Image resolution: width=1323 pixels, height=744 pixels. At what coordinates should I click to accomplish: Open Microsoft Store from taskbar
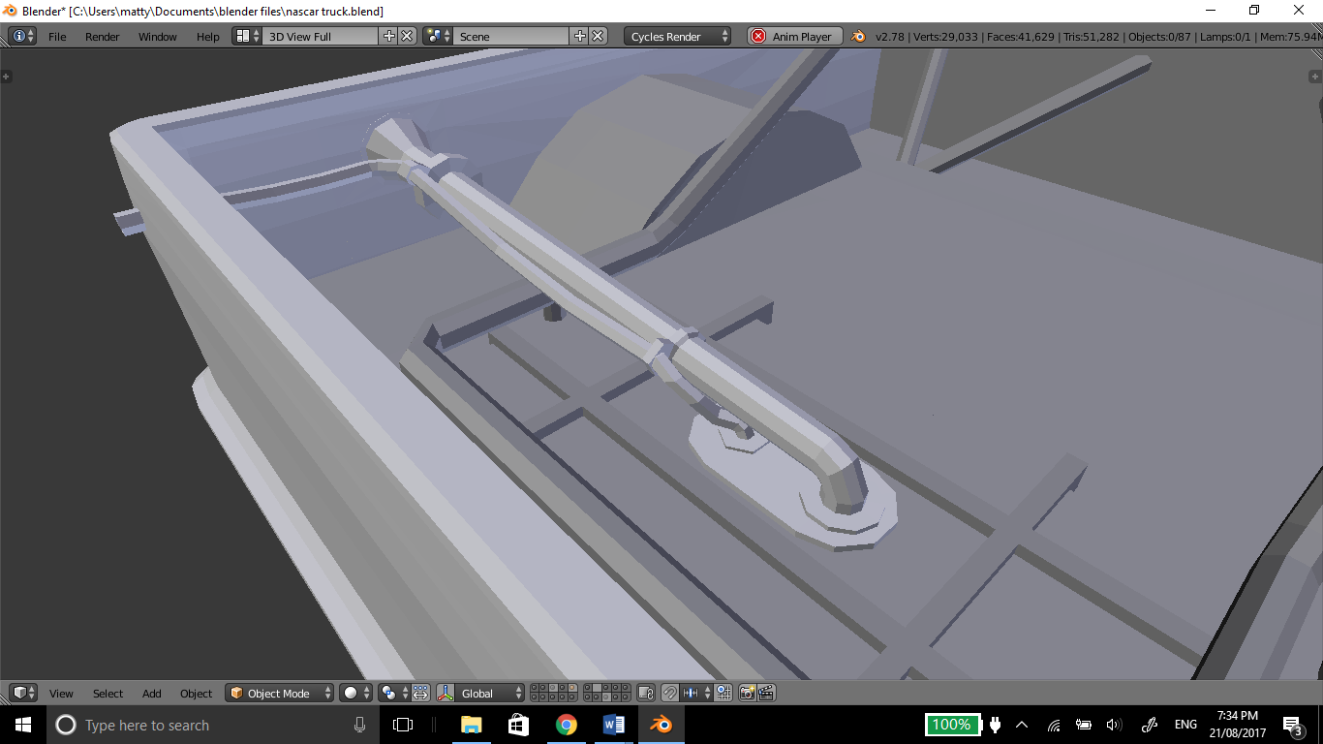point(518,725)
